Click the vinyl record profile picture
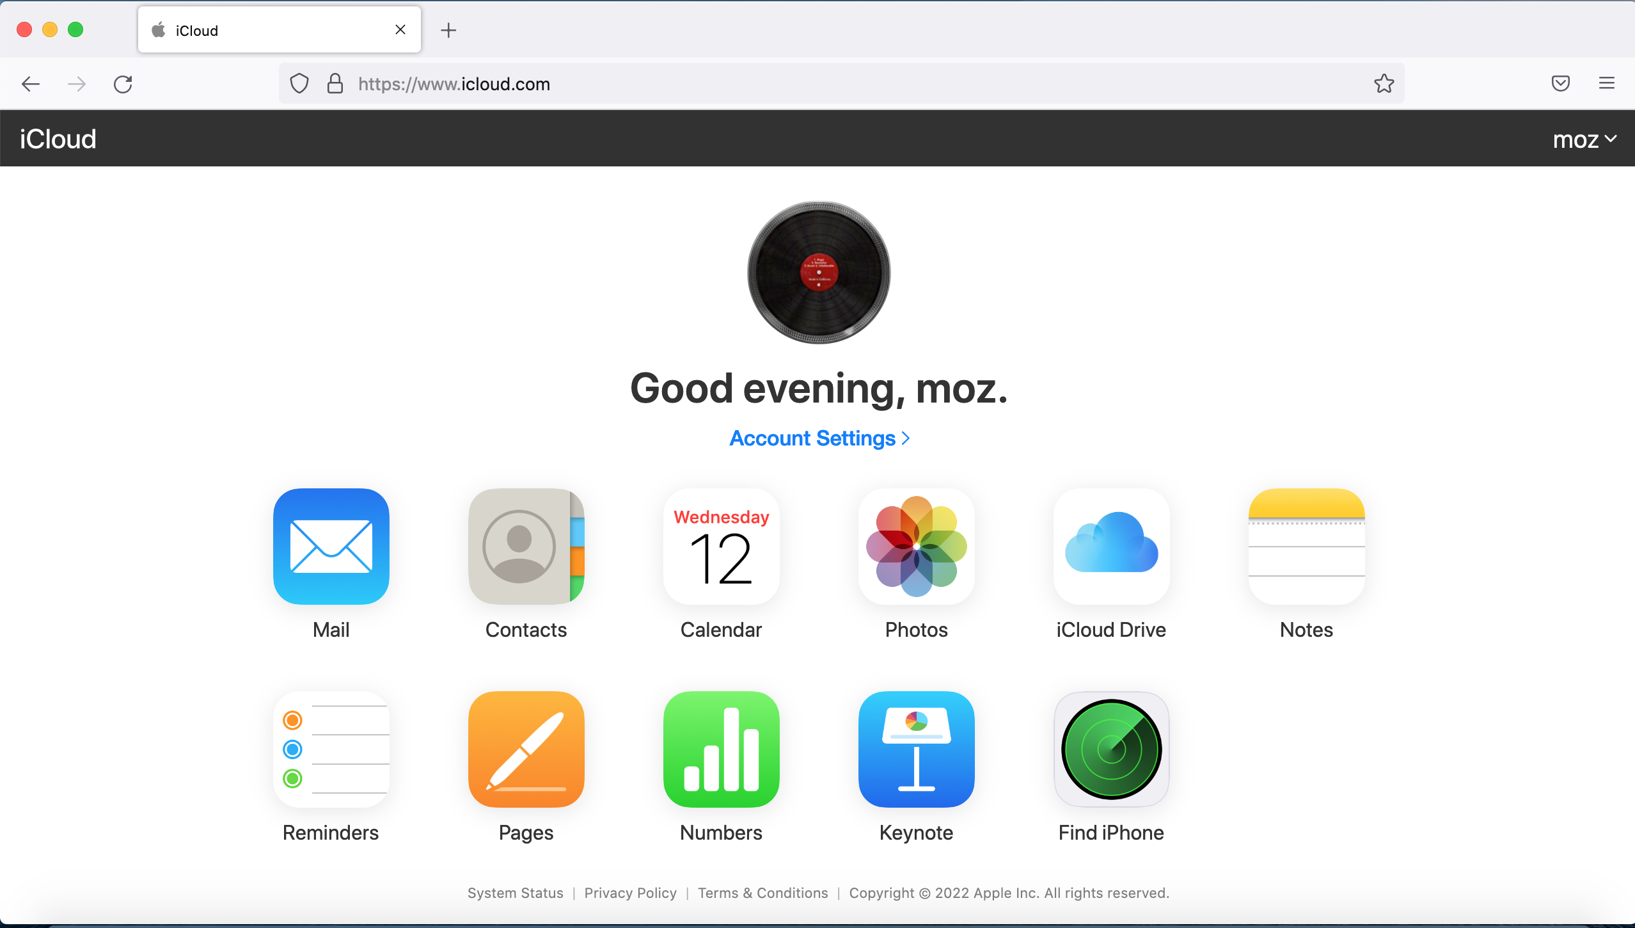The height and width of the screenshot is (928, 1635). coord(819,273)
